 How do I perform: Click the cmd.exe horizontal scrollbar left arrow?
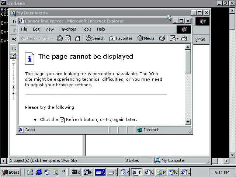click(x=3, y=161)
